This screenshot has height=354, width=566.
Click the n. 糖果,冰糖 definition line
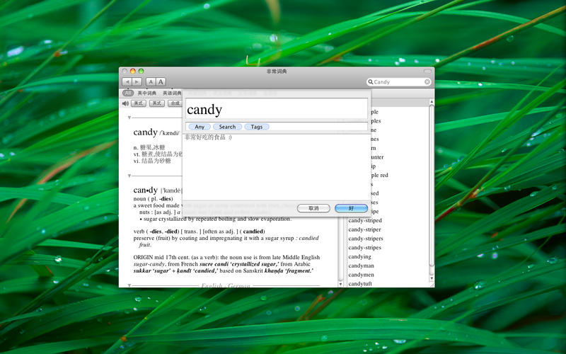(x=149, y=147)
